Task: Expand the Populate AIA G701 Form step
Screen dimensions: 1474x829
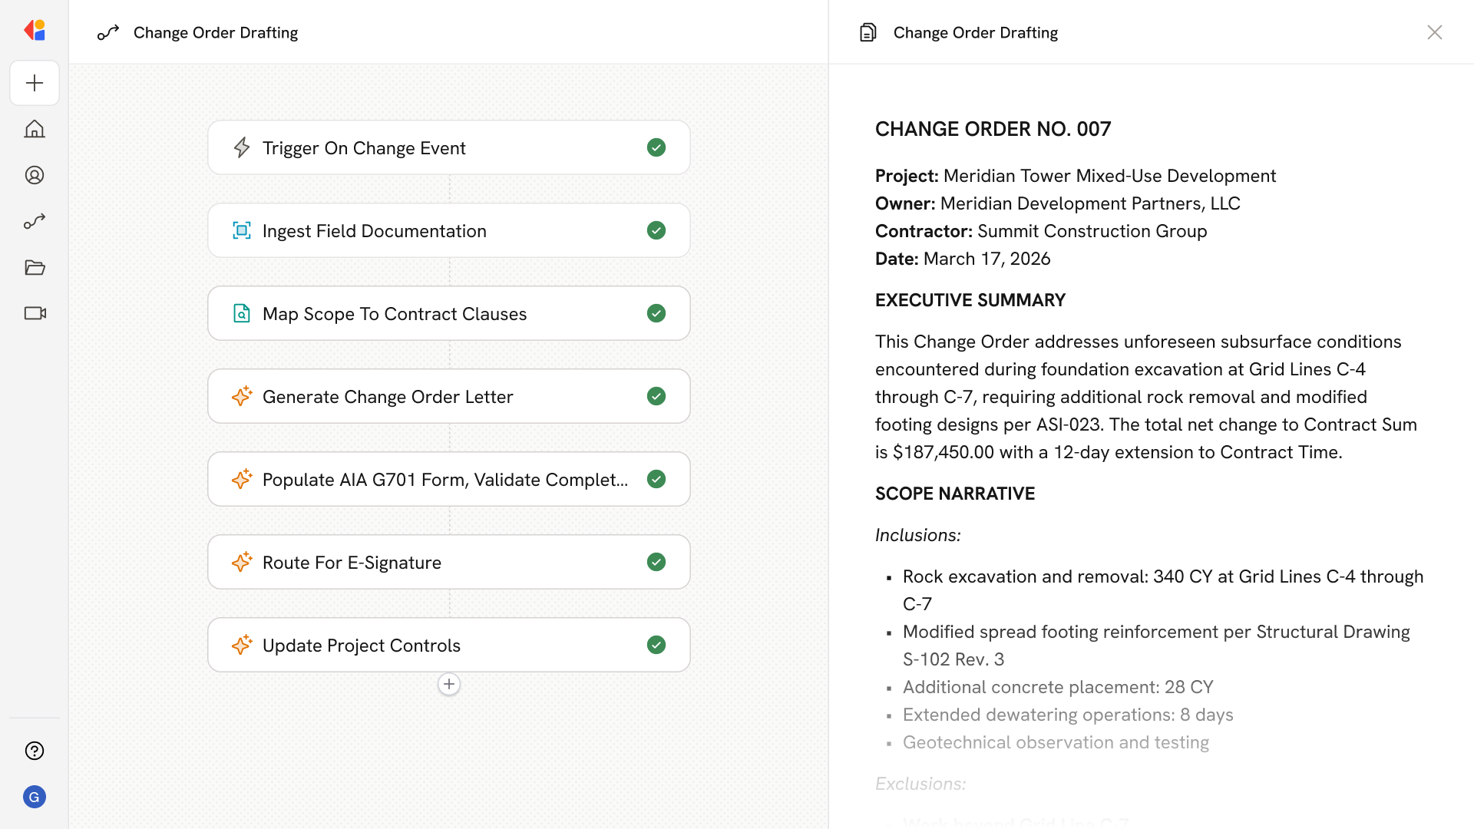Action: 445,479
